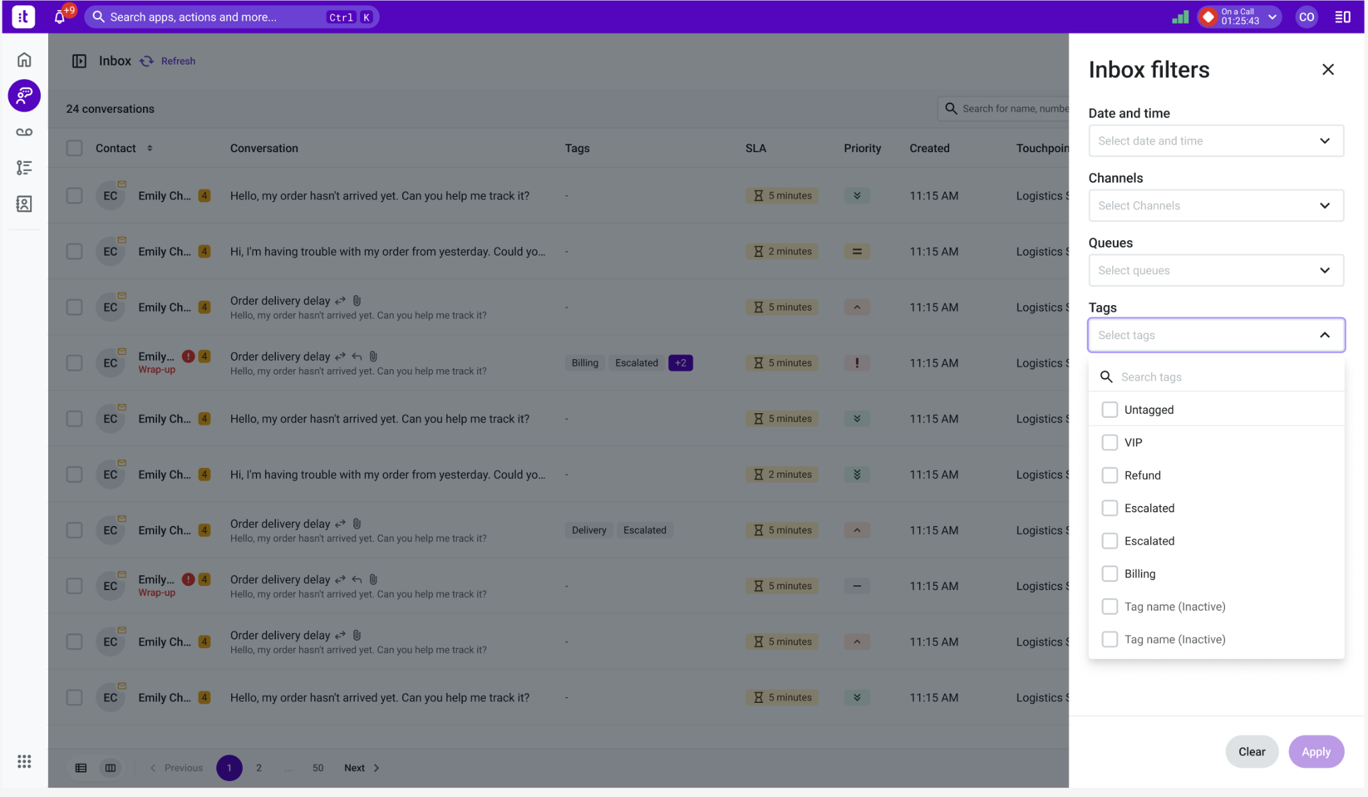The height and width of the screenshot is (797, 1368).
Task: Open the Select queues dropdown
Action: [1216, 270]
